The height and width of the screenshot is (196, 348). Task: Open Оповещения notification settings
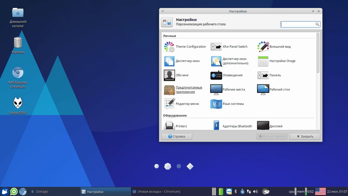(226, 75)
